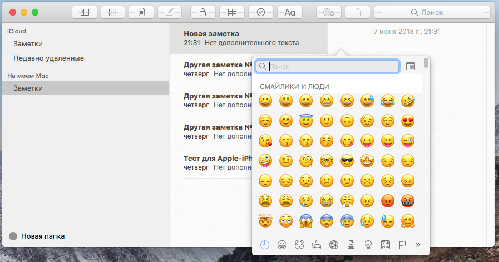Select the Новая заметка note
The width and height of the screenshot is (499, 262).
249,38
